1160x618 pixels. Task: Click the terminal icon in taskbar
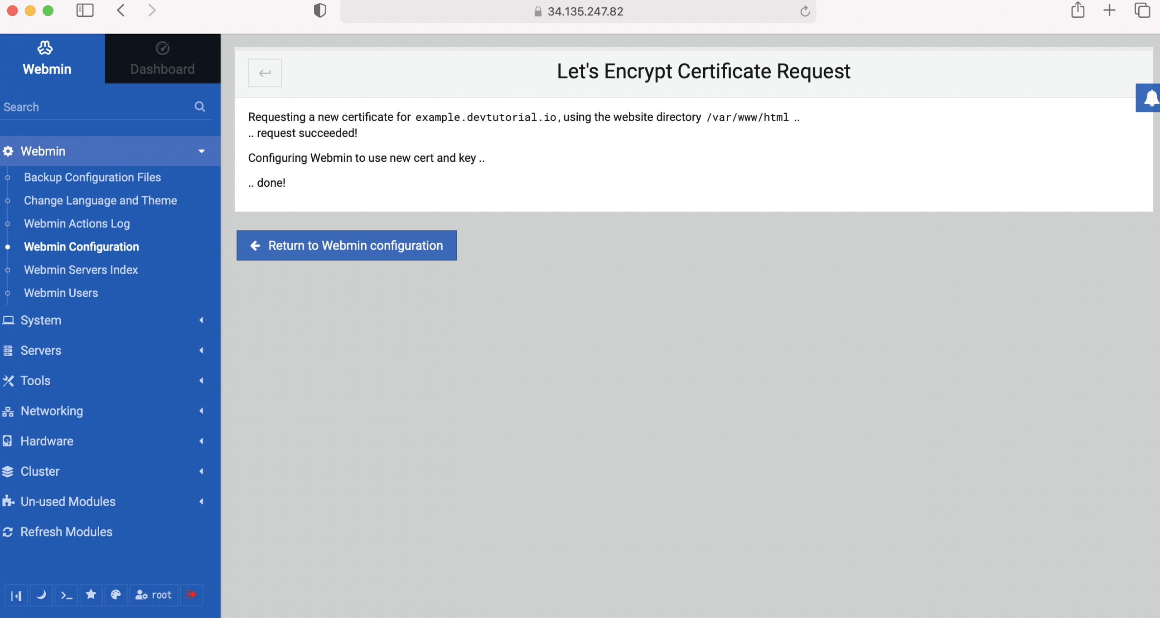pos(67,594)
